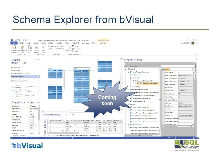
Task: Toggle the checkbox on the highlighted DepartmentID row
Action: [140, 84]
